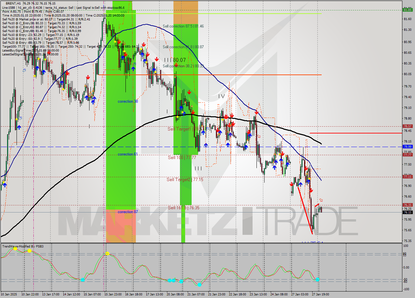The width and height of the screenshot is (415, 298).
Task: Click the '22 Jan 18:00' time label
Action: tap(237, 294)
